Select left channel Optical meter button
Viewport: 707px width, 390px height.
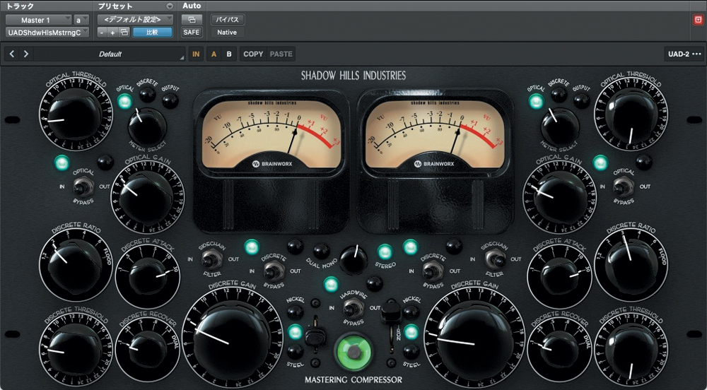[125, 101]
